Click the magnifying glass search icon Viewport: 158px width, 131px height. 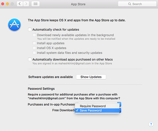point(129,4)
